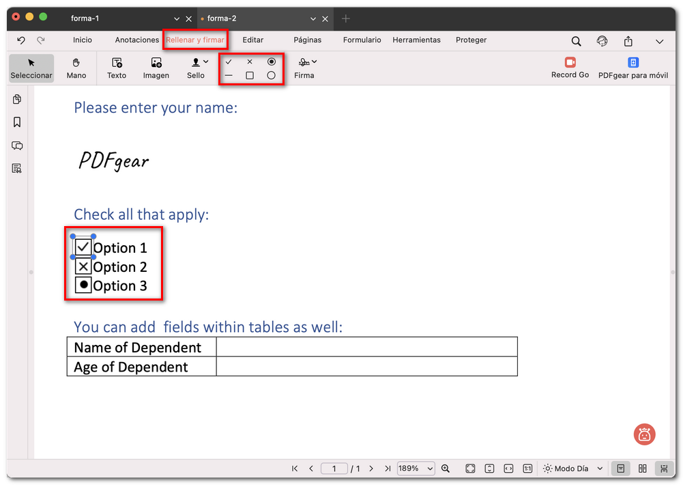Select the cross mark symbol tool
Viewport: 683px width, 485px height.
(250, 61)
